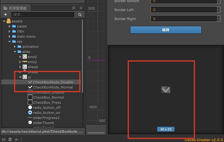Expand the animation folder

pyautogui.click(x=15, y=47)
